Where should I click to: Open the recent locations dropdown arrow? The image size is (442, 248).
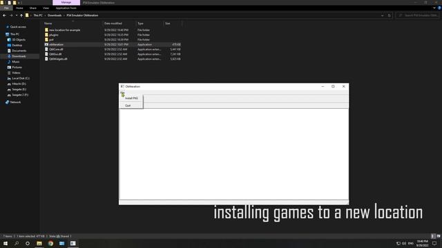(x=17, y=15)
